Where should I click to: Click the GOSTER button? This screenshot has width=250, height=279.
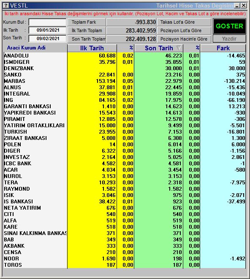pyautogui.click(x=229, y=26)
